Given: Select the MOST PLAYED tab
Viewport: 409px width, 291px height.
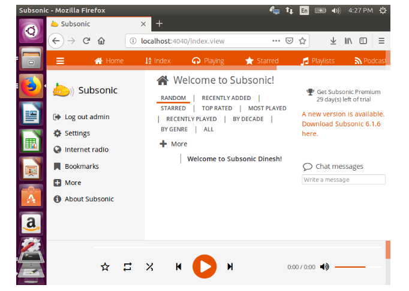Looking at the screenshot, I should pyautogui.click(x=267, y=108).
